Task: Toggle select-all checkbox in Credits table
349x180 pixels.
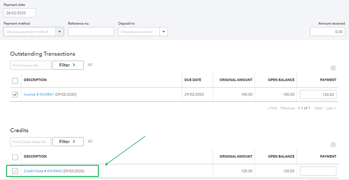Action: 15,157
